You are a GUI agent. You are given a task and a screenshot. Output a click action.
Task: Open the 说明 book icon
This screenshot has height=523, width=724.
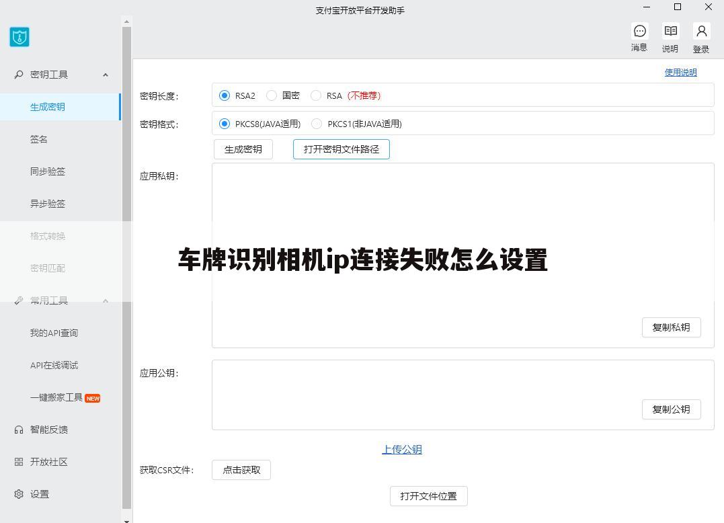point(670,32)
